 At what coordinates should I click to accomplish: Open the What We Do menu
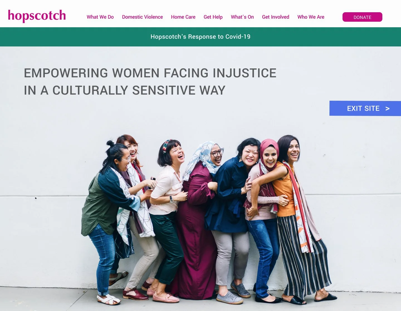coord(100,17)
